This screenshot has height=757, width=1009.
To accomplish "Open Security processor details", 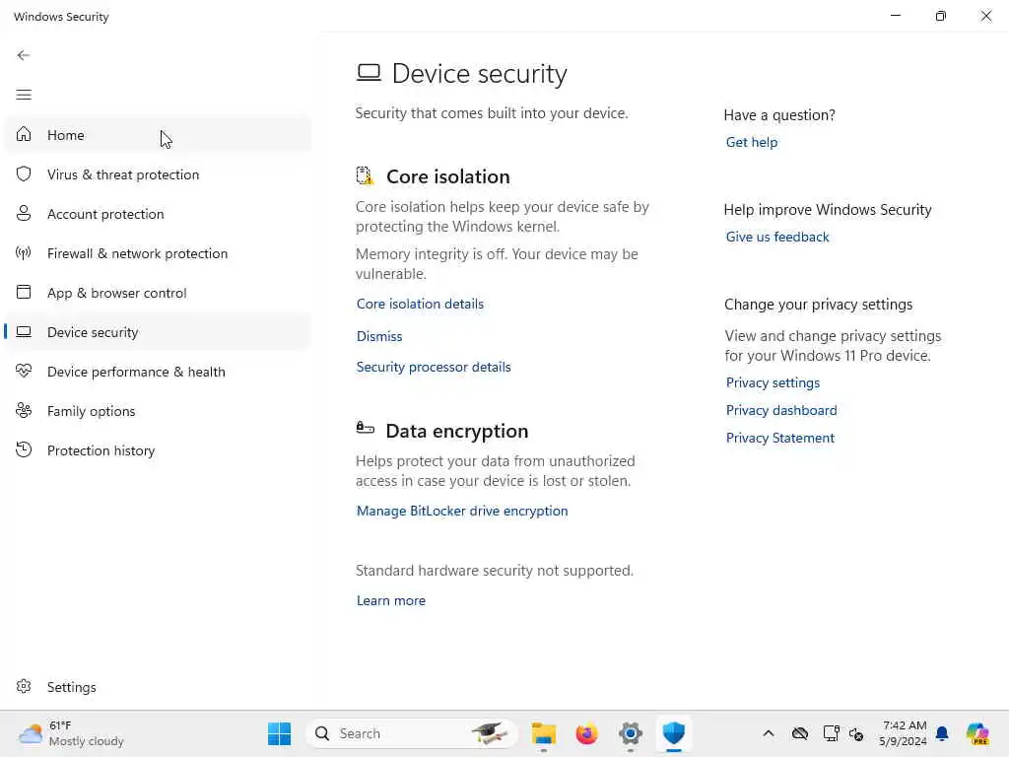I will [x=434, y=367].
